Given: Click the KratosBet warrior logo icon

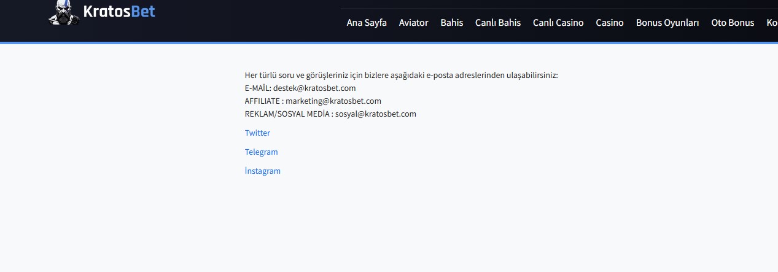Looking at the screenshot, I should [x=64, y=12].
